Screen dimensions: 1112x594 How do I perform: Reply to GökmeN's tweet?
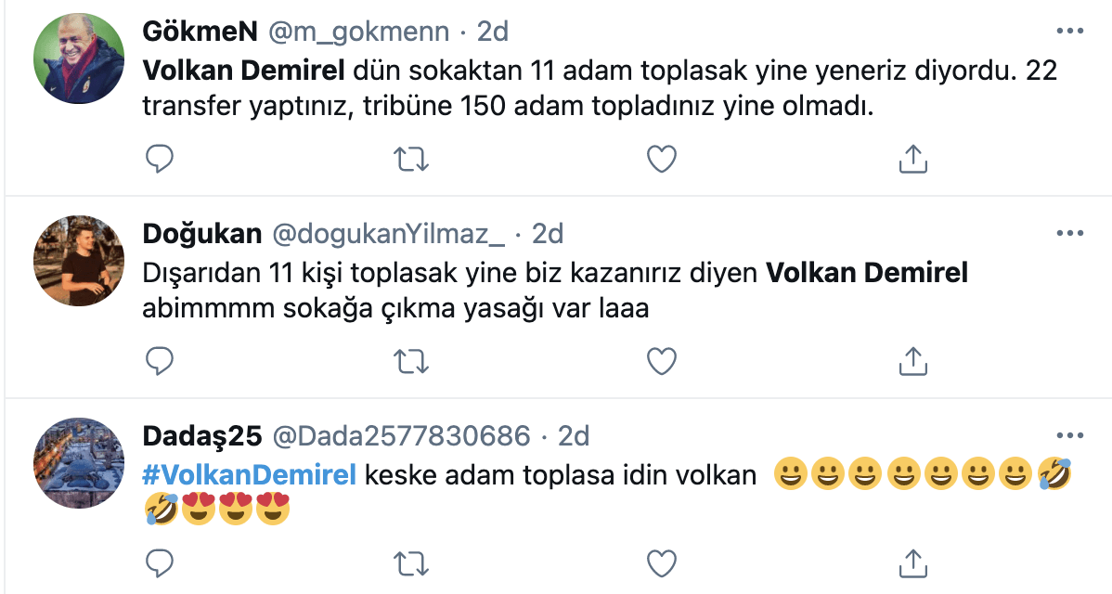click(160, 159)
